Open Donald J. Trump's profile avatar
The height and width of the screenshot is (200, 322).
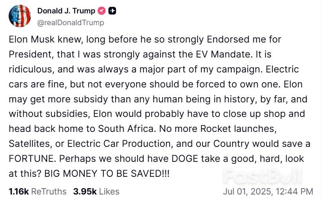20,16
